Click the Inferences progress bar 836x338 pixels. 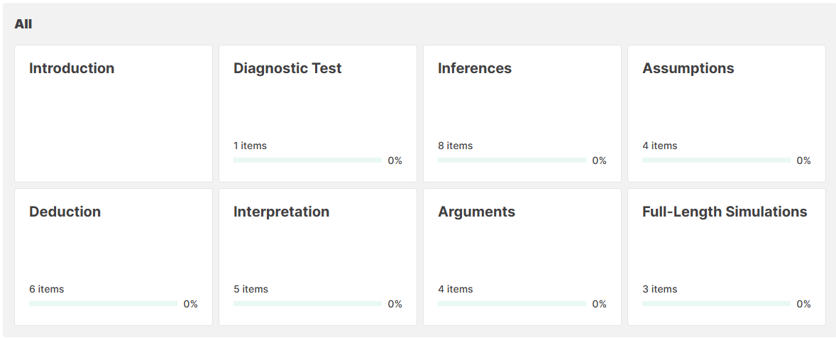pyautogui.click(x=512, y=160)
